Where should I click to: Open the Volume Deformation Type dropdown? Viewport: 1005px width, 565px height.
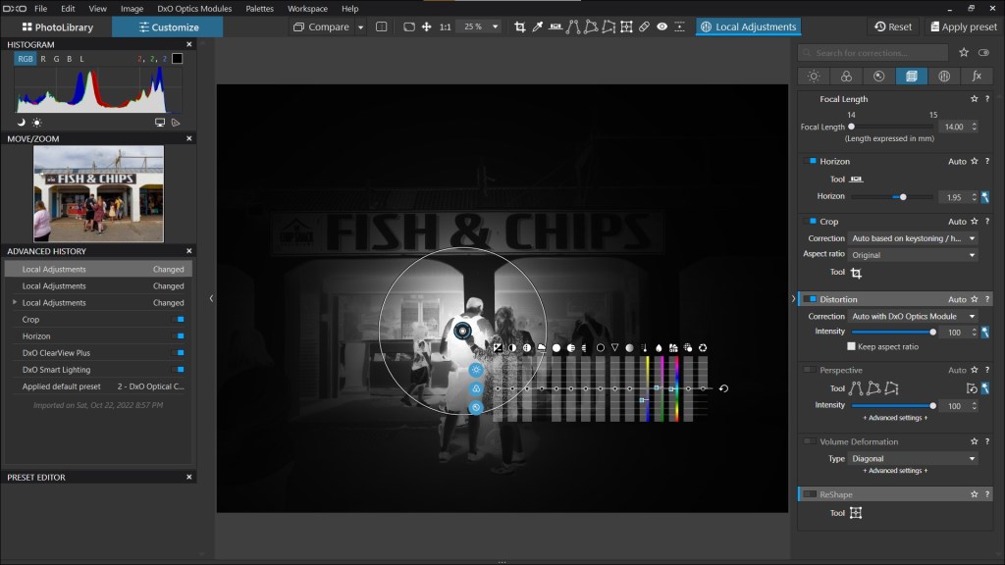(914, 458)
